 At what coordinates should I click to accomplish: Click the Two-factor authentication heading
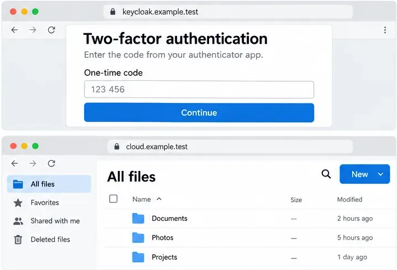coord(175,39)
